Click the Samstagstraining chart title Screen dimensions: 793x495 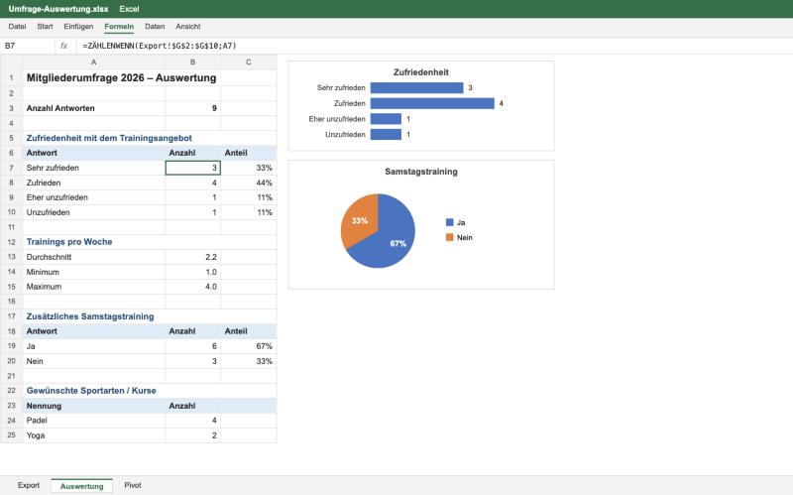pyautogui.click(x=420, y=172)
